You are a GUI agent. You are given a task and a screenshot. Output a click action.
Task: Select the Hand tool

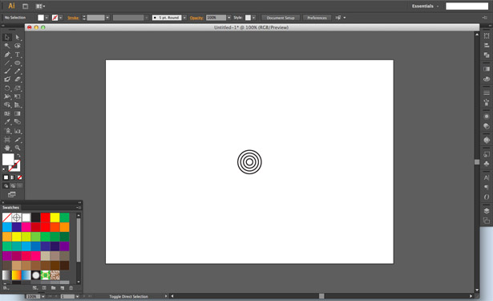coord(7,148)
